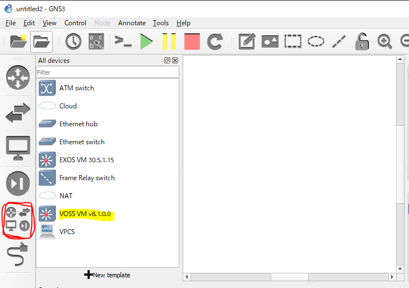
Task: Open the File menu
Action: [x=11, y=23]
